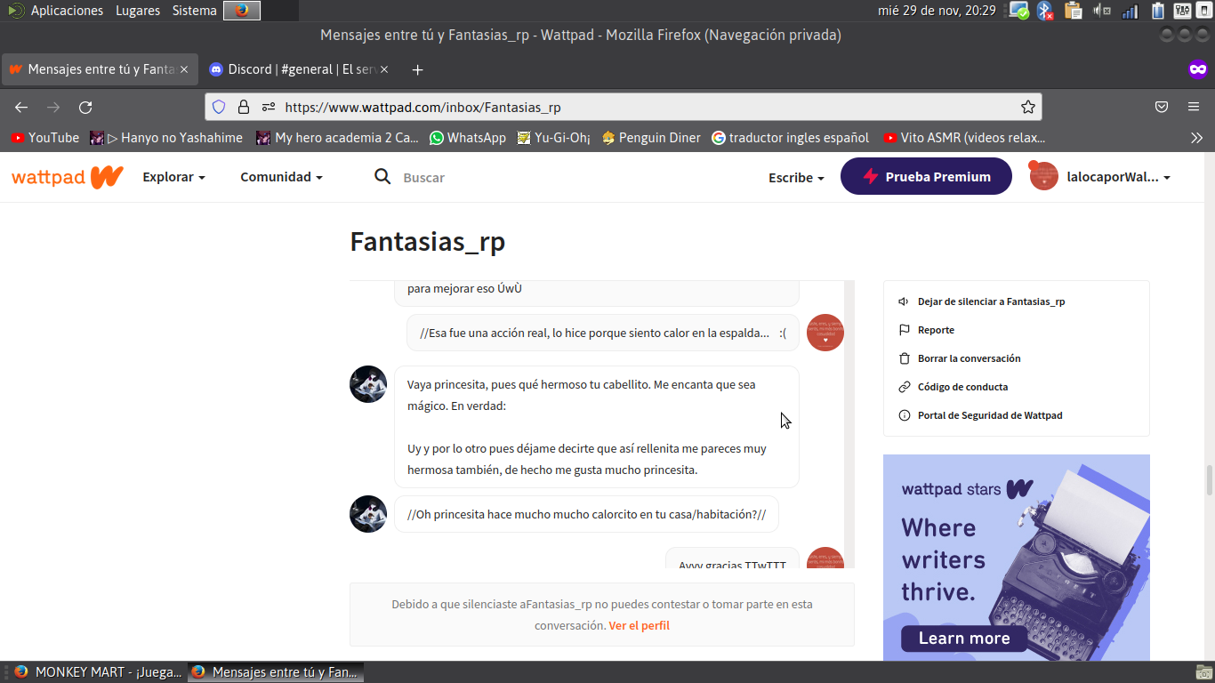Click Learn more in the Wattpad Stars ad
This screenshot has height=683, width=1215.
tap(964, 639)
